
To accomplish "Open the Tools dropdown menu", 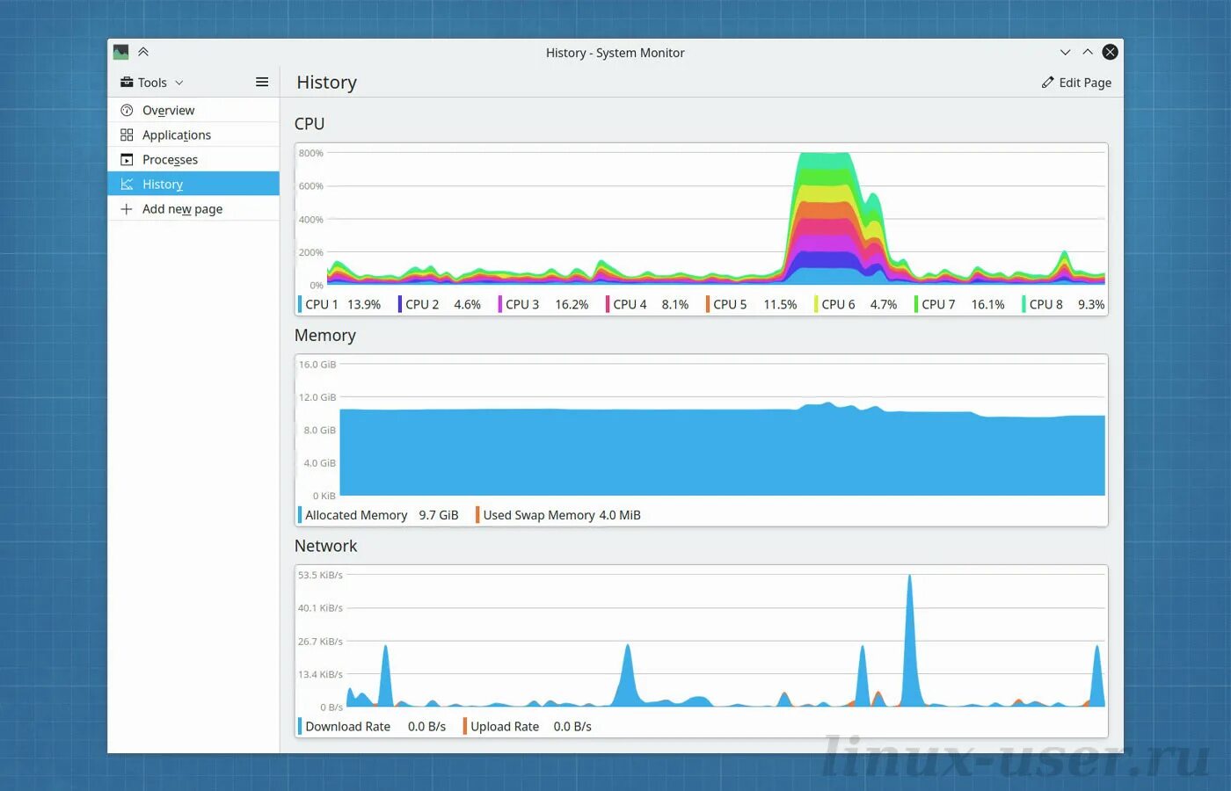I will point(152,83).
